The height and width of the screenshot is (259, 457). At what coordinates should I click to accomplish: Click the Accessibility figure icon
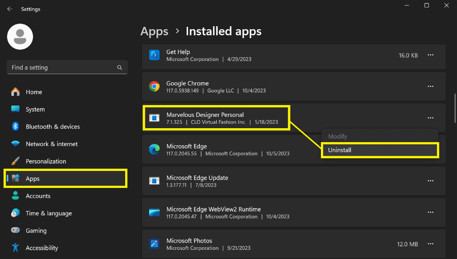pyautogui.click(x=15, y=248)
